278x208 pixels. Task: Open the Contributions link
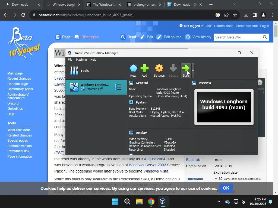pos(224,26)
